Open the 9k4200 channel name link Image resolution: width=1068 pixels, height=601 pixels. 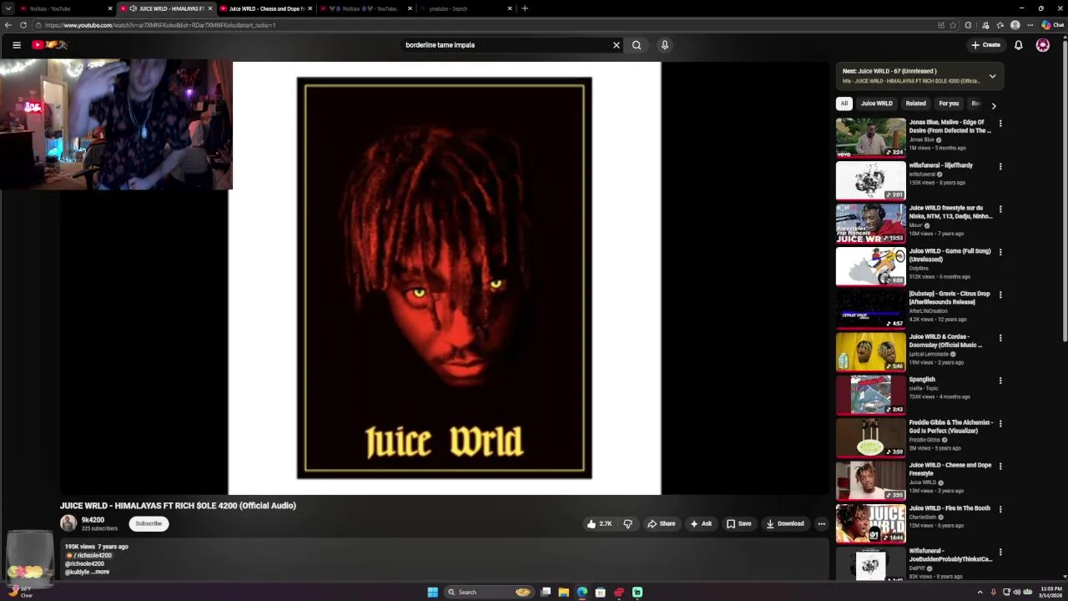coord(93,520)
